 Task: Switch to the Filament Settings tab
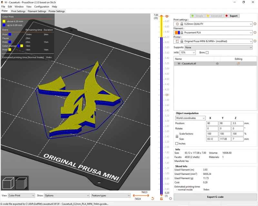pyautogui.click(x=37, y=11)
